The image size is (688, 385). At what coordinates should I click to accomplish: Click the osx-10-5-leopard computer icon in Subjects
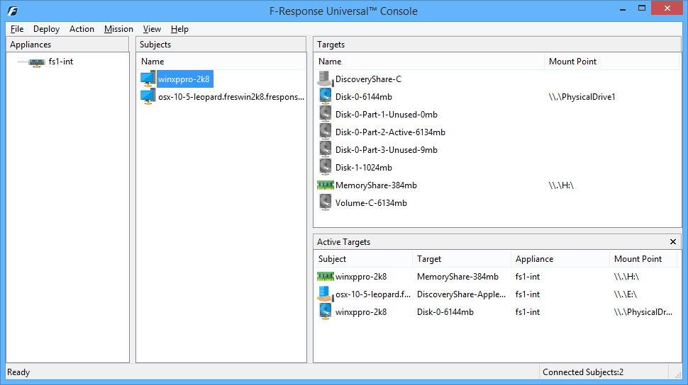click(x=148, y=97)
